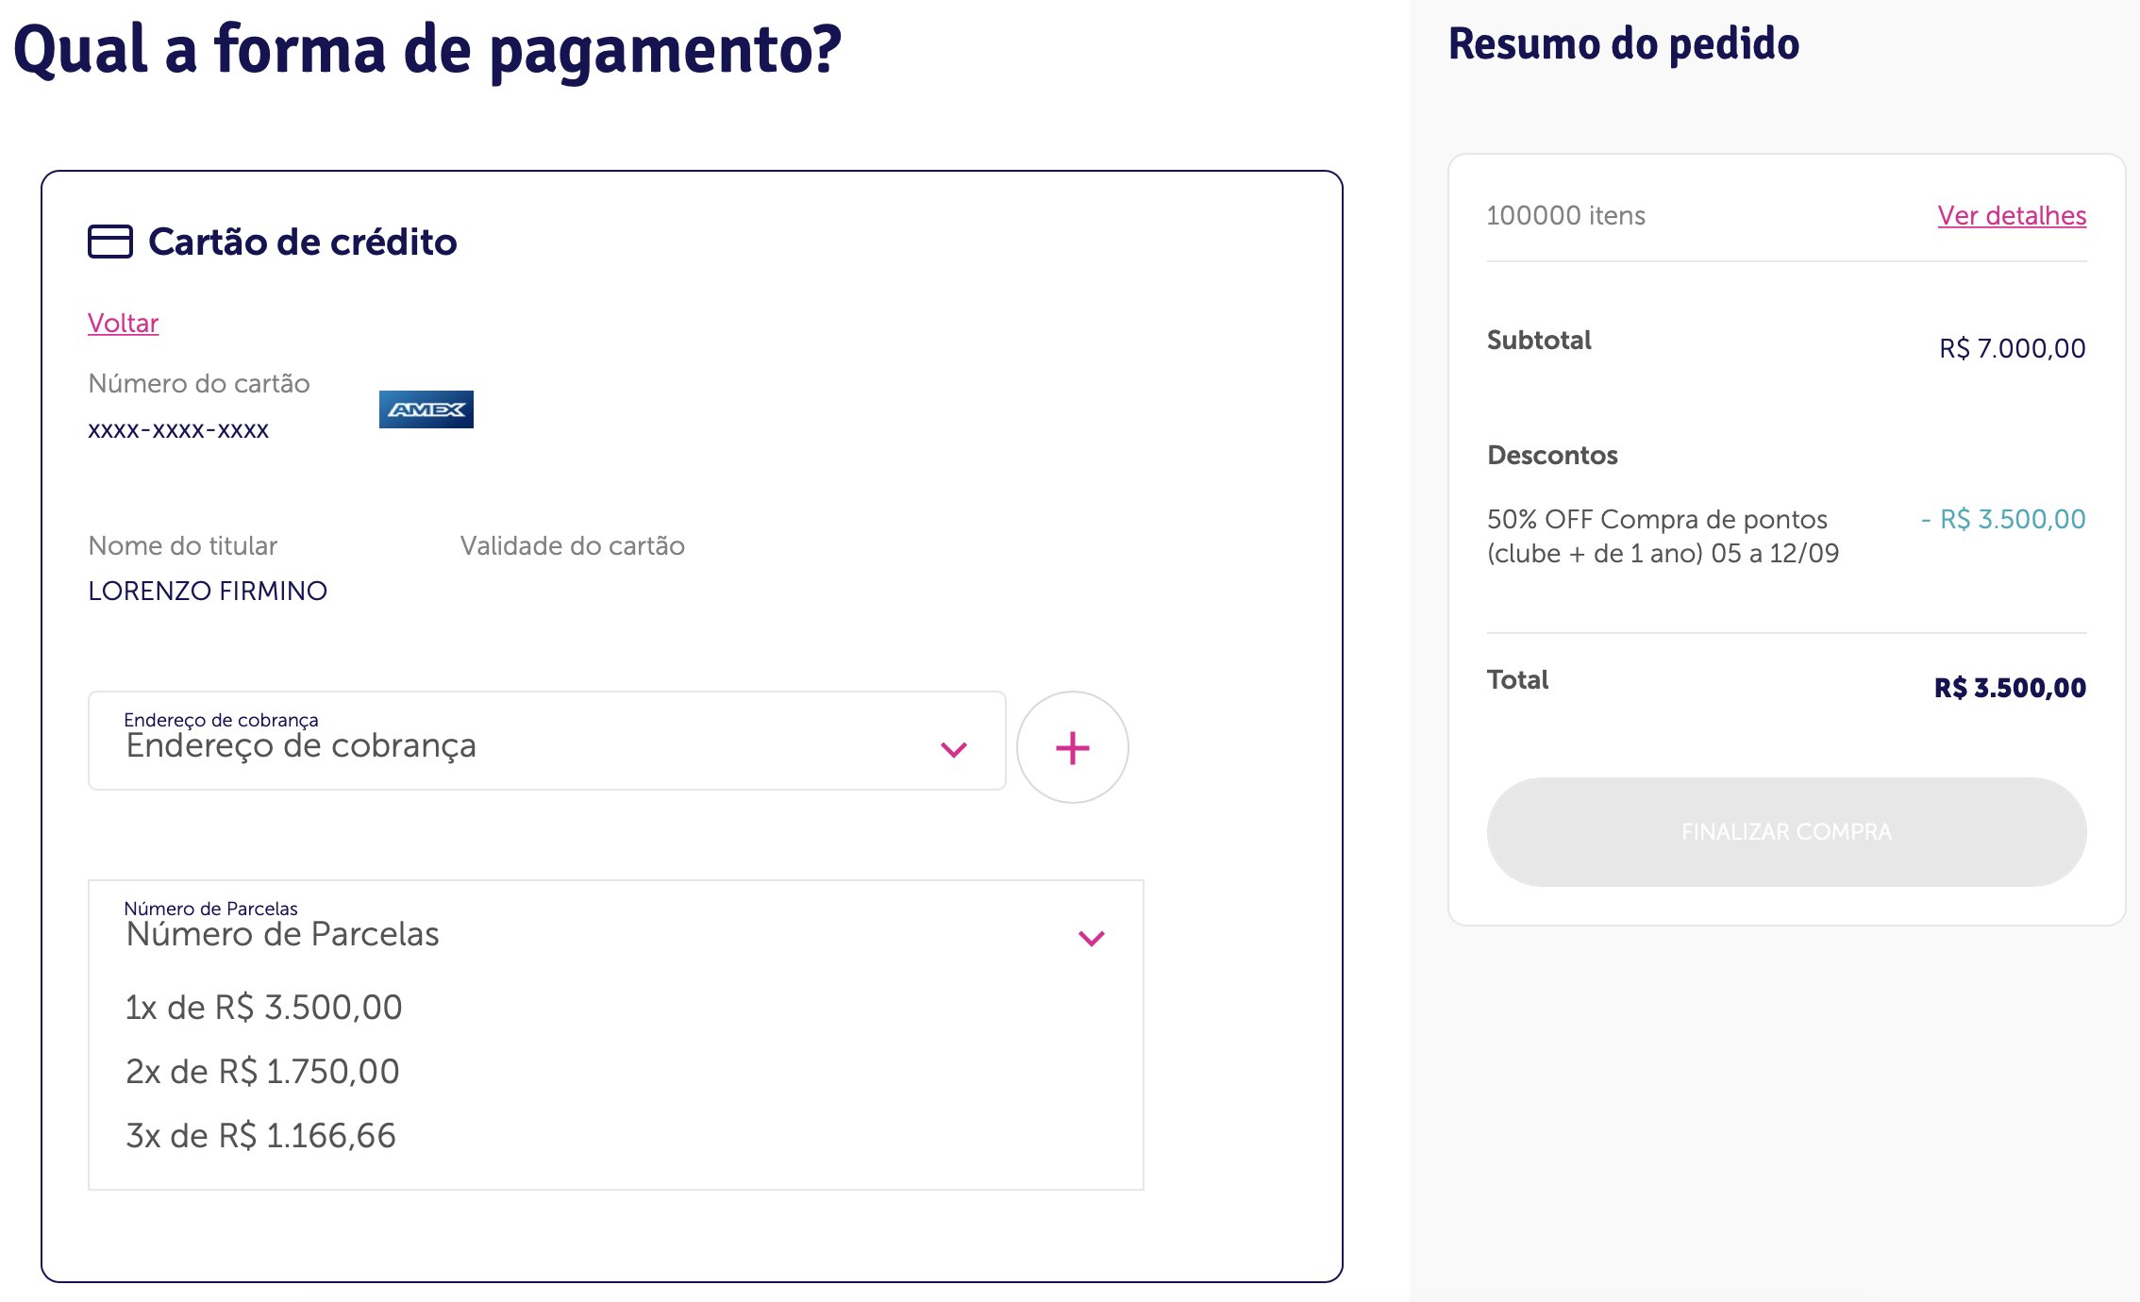Add a new billing address with plus button
This screenshot has width=2140, height=1302.
(1073, 747)
